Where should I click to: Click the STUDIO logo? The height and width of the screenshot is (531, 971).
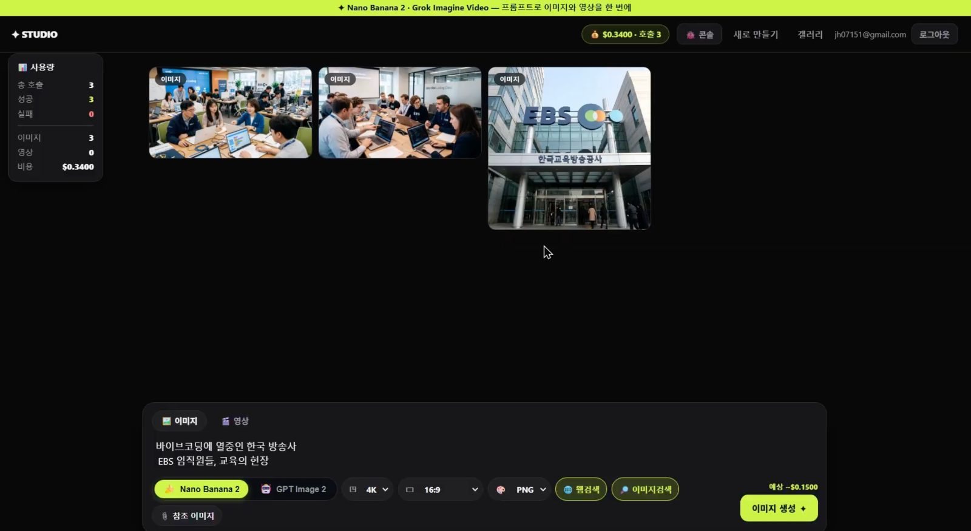pos(35,35)
